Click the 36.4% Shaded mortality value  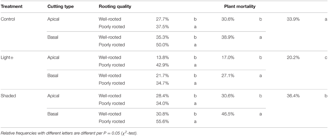pos(293,96)
